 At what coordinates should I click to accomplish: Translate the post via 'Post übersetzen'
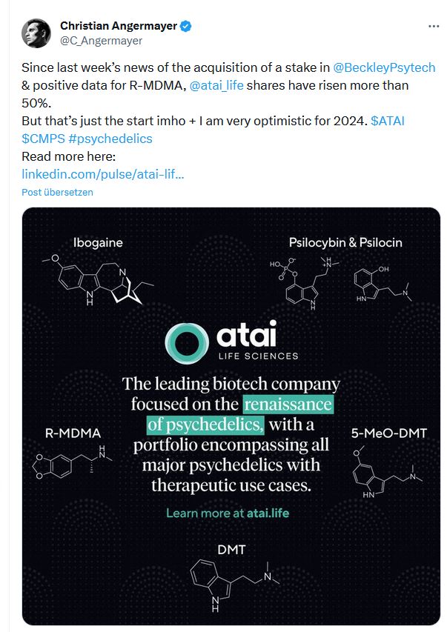[x=58, y=192]
